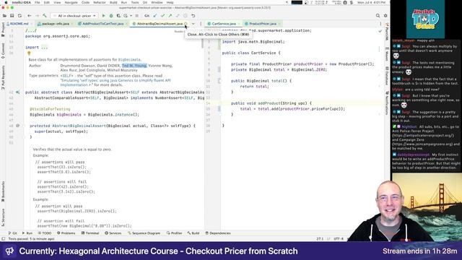462x260 pixels.
Task: Click the Synchronize reload icon
Action: click(x=19, y=16)
